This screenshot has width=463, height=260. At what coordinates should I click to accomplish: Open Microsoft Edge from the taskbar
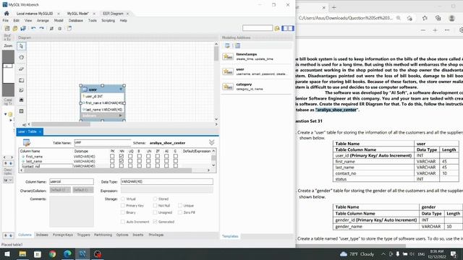point(67,253)
